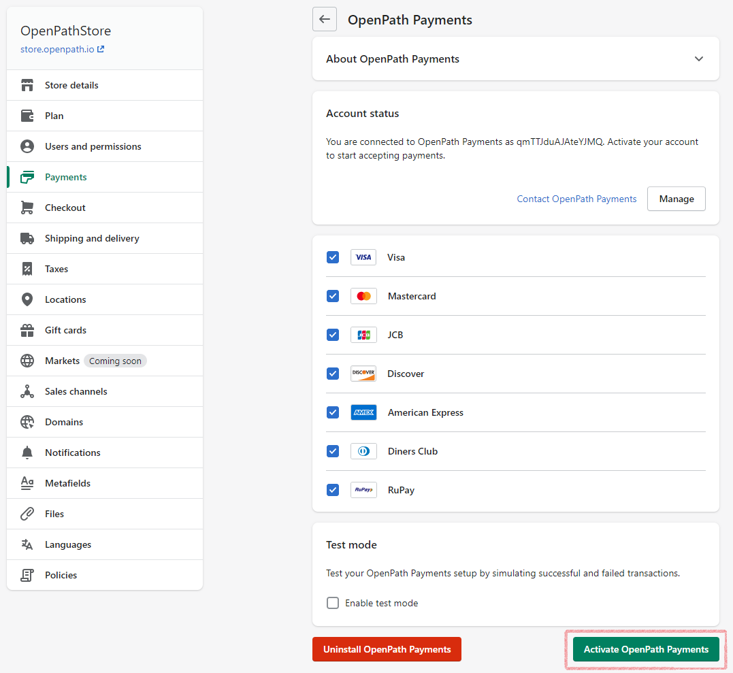Uncheck the RuPay checkbox
This screenshot has height=673, width=733.
pos(333,490)
